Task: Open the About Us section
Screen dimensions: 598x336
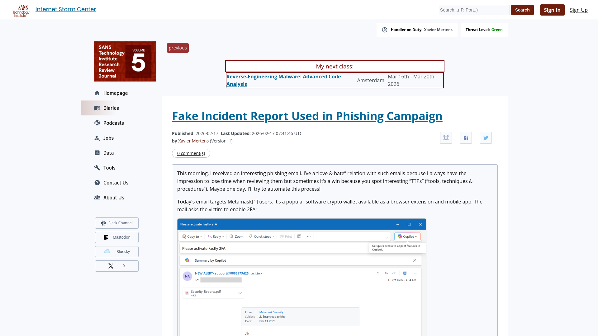Action: pos(97,198)
